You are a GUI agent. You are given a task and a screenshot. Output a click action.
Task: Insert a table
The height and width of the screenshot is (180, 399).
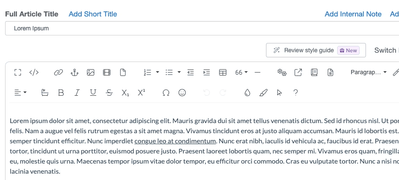click(x=223, y=73)
